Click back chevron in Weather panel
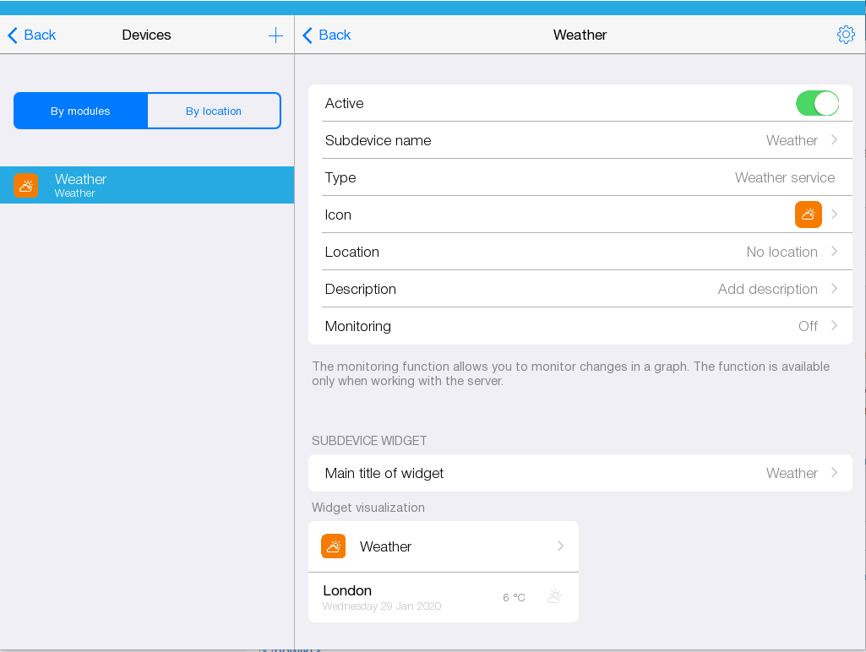 (x=308, y=35)
